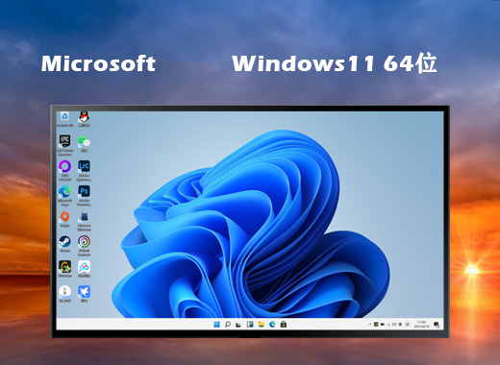Open the Epic Games Launcher shortcut

(64, 145)
